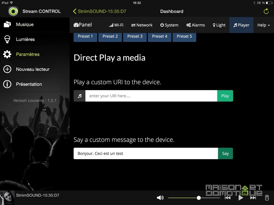
Task: Skip to previous track
Action: (x=227, y=198)
